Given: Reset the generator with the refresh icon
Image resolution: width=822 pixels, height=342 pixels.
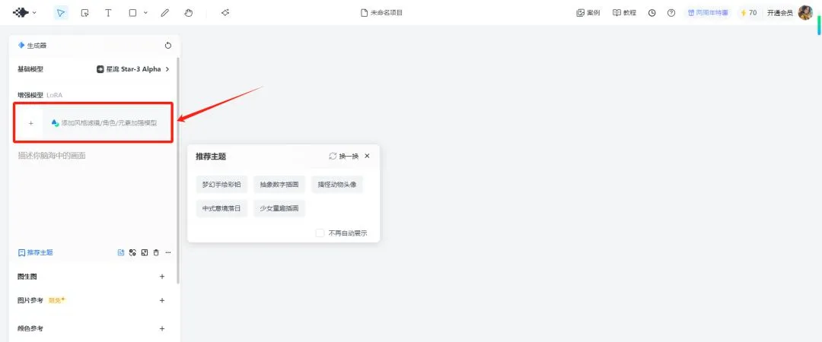Looking at the screenshot, I should click(x=167, y=46).
